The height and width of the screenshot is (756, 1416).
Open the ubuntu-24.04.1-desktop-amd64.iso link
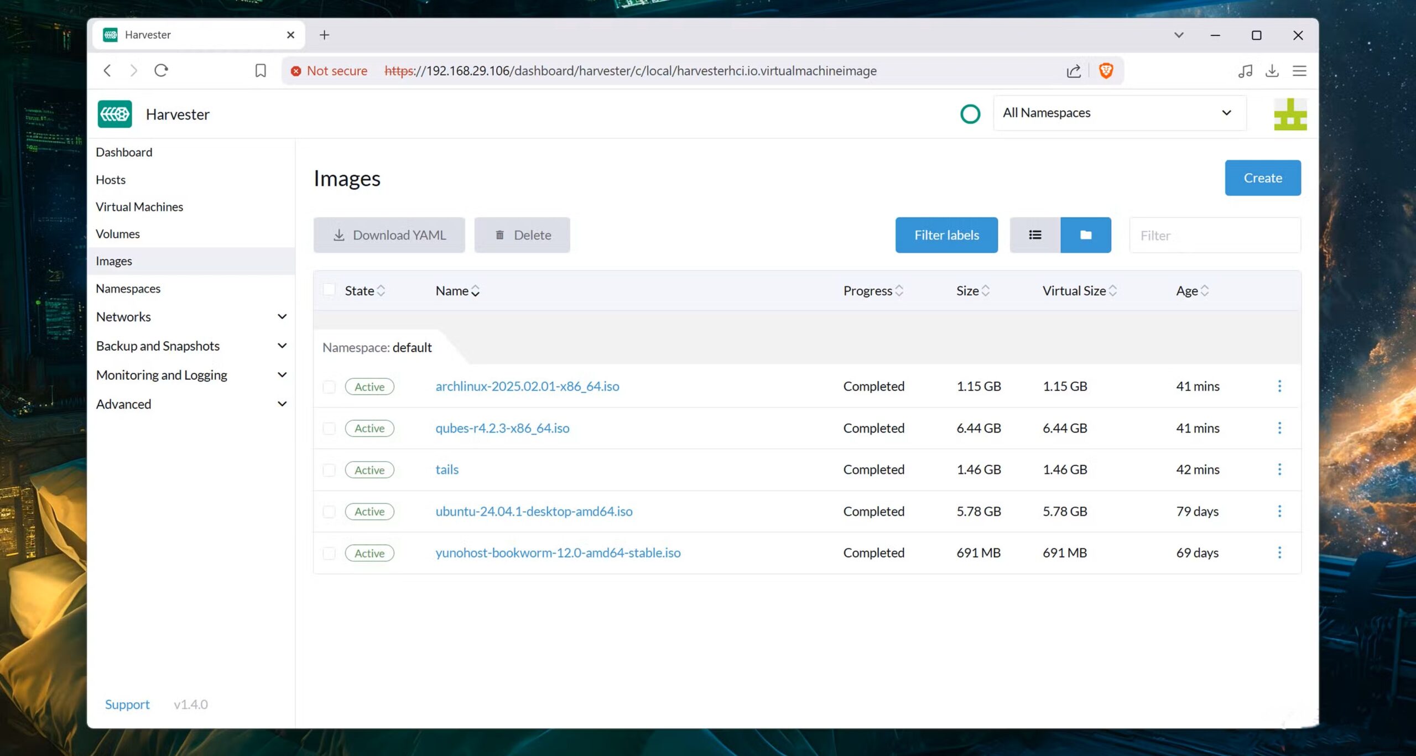coord(534,512)
